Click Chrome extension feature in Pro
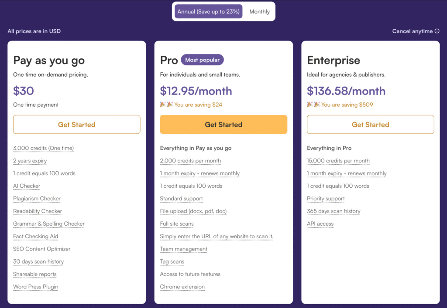 (x=182, y=287)
